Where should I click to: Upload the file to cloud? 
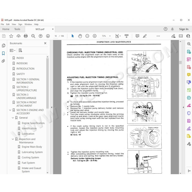[18, 36]
